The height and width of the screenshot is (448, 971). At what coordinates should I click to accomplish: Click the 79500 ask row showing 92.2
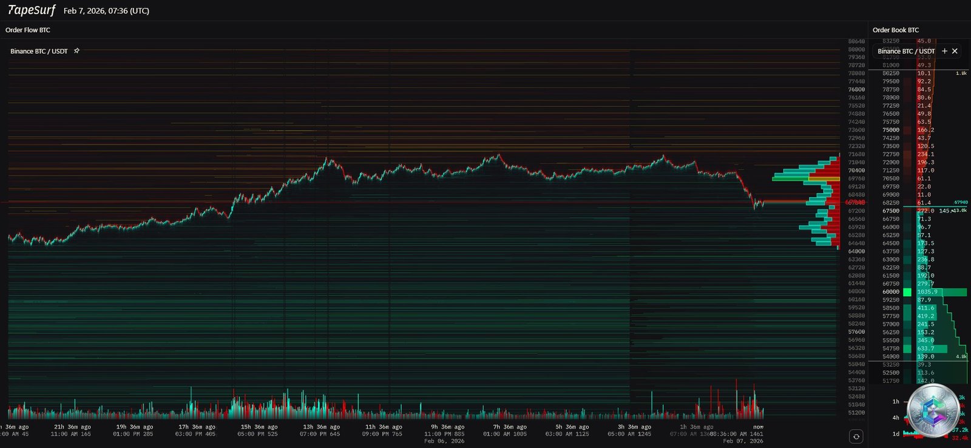coord(919,81)
